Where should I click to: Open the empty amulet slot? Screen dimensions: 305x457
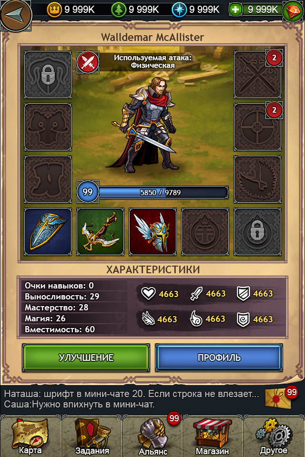pyautogui.click(x=205, y=232)
